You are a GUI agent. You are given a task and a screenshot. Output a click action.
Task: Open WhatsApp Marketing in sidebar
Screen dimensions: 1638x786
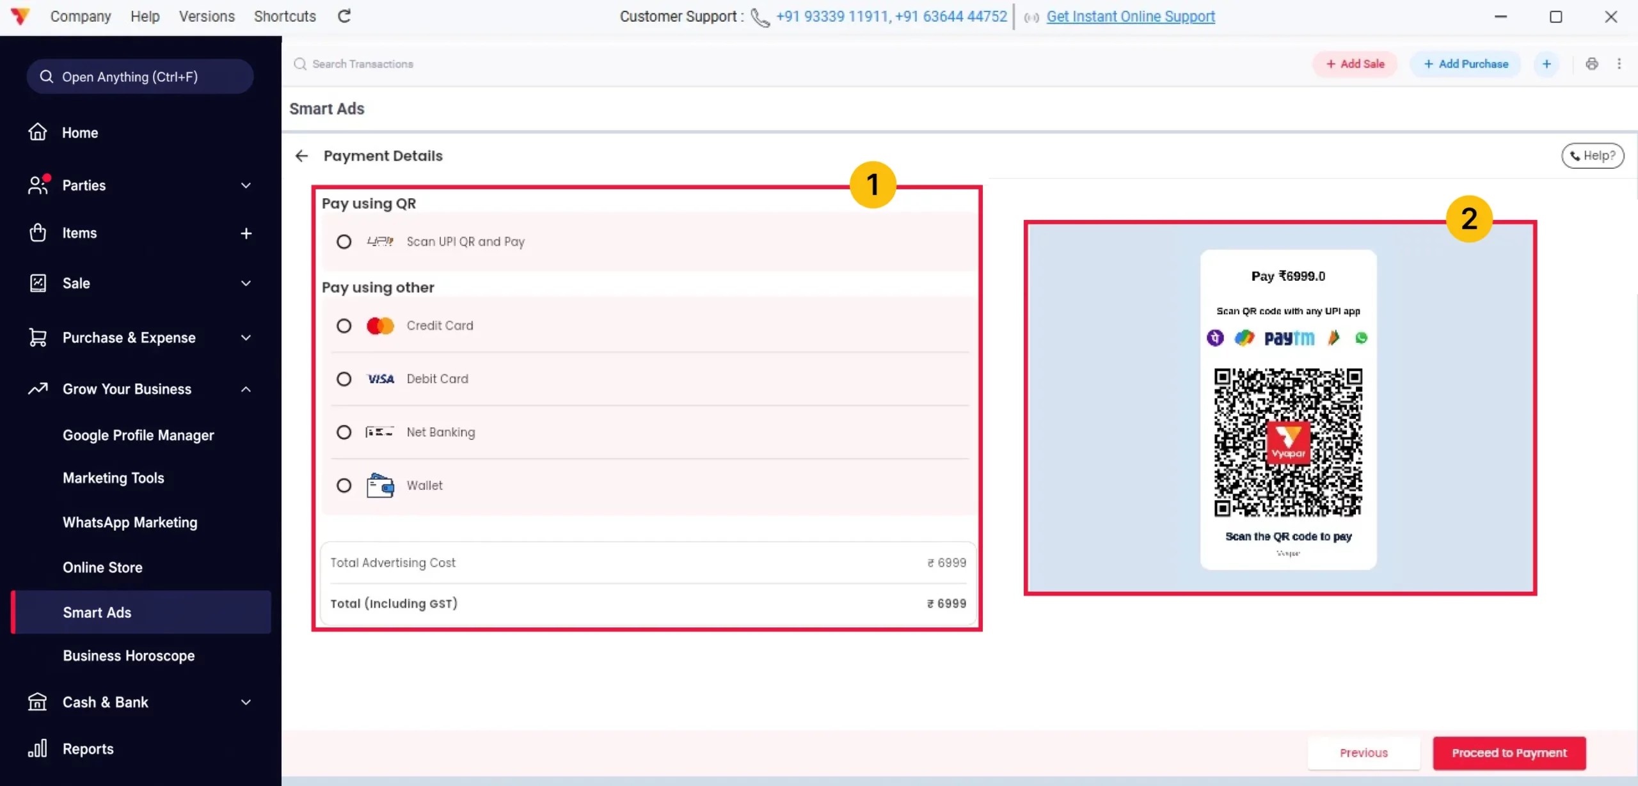click(130, 523)
